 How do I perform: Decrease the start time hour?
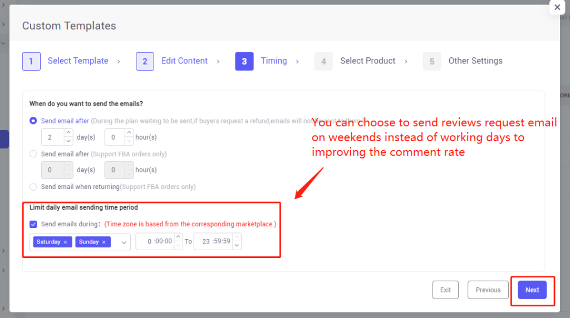[178, 246]
